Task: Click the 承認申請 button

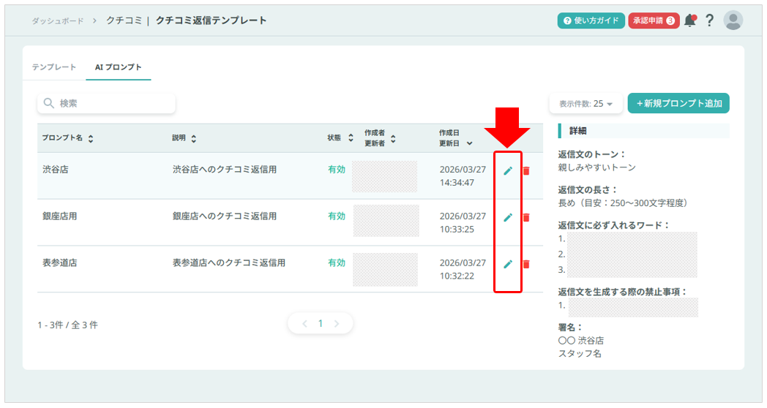Action: [654, 20]
